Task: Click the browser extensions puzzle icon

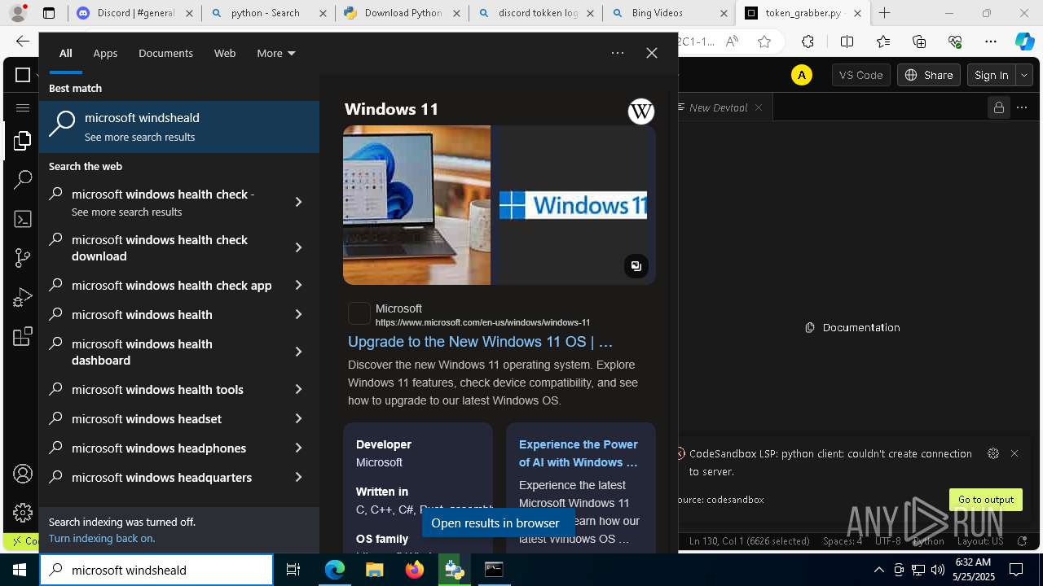Action: (x=808, y=42)
